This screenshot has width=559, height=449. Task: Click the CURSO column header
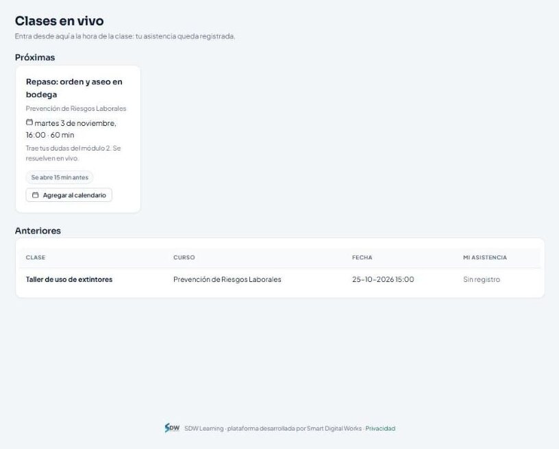[184, 257]
